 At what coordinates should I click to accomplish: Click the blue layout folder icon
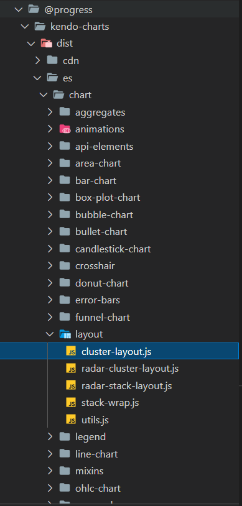65,334
